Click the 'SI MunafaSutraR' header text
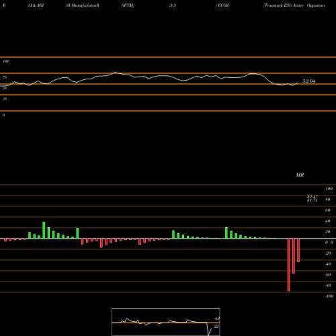 click(x=83, y=5)
